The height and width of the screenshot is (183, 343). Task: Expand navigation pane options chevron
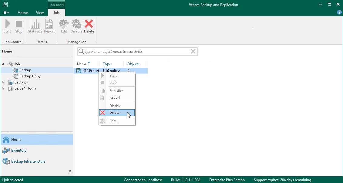click(70, 172)
